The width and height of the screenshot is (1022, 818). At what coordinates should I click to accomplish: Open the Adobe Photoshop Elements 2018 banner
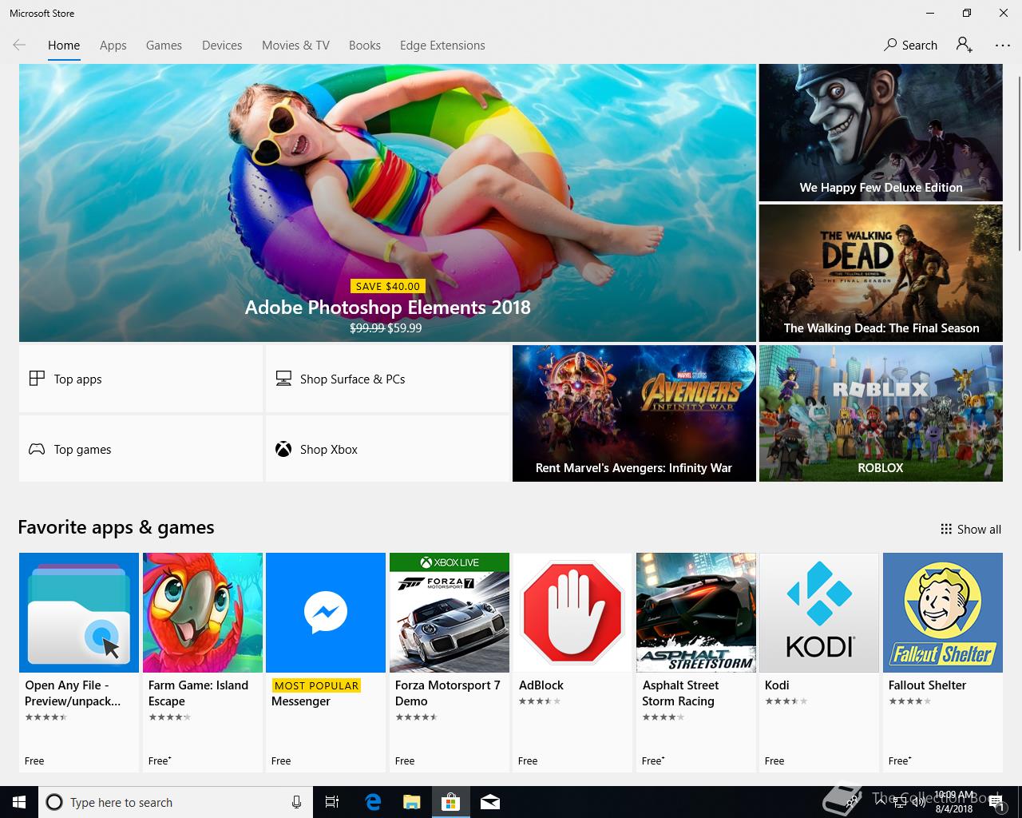click(x=387, y=203)
